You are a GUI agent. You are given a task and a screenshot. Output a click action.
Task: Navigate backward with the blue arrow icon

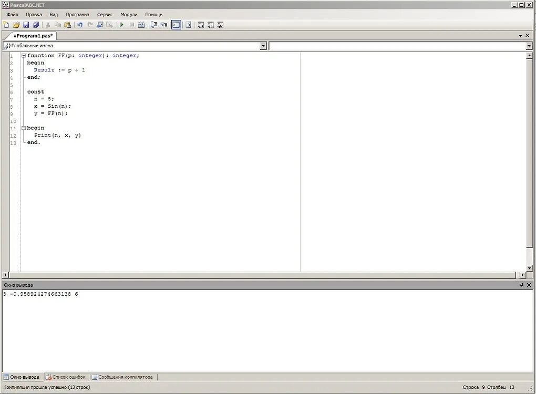coord(100,25)
